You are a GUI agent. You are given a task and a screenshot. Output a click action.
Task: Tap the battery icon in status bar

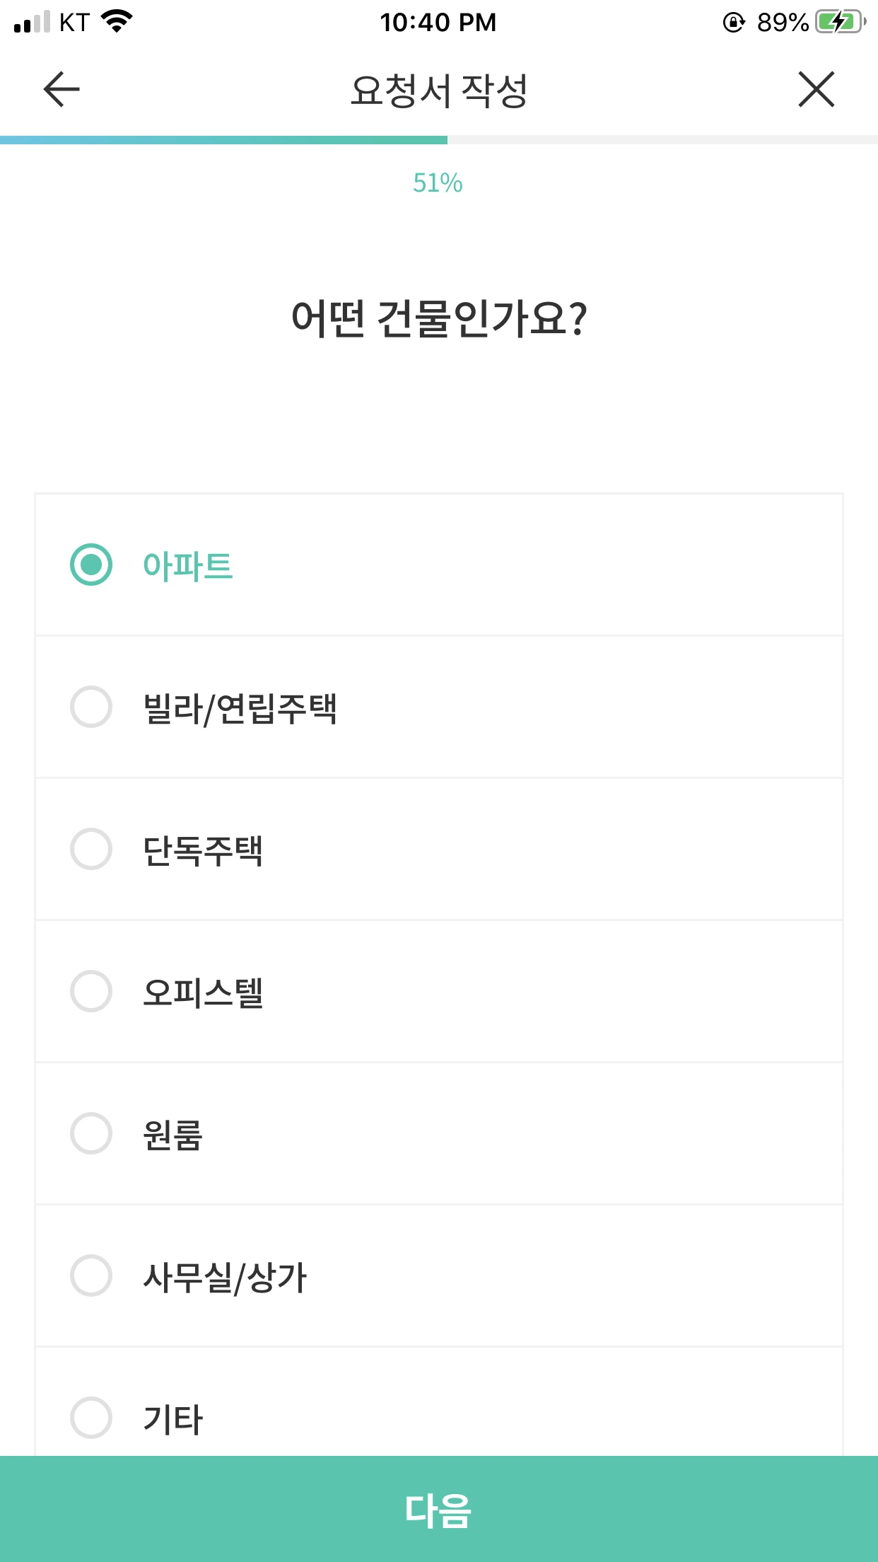tap(840, 23)
